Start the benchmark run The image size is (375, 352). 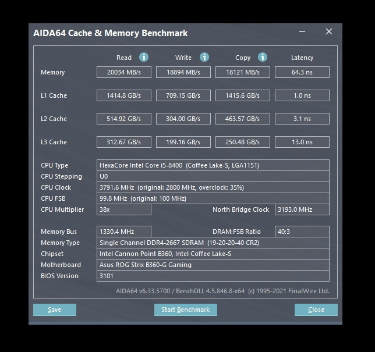[x=185, y=310]
